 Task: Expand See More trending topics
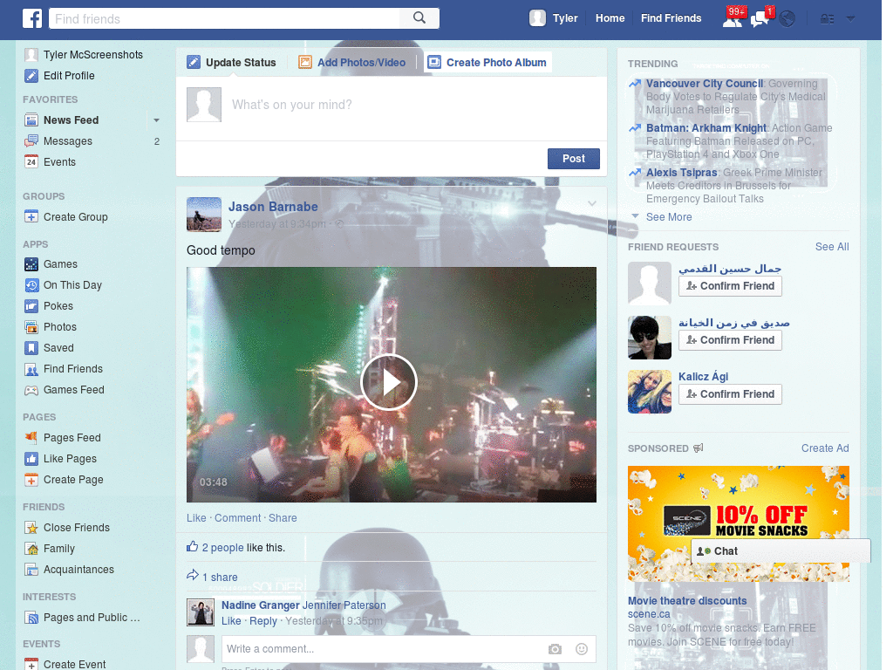pyautogui.click(x=669, y=217)
